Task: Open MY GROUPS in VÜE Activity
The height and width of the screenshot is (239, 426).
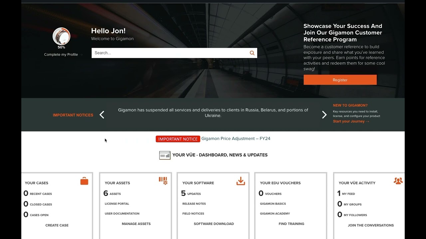Action: pyautogui.click(x=349, y=204)
